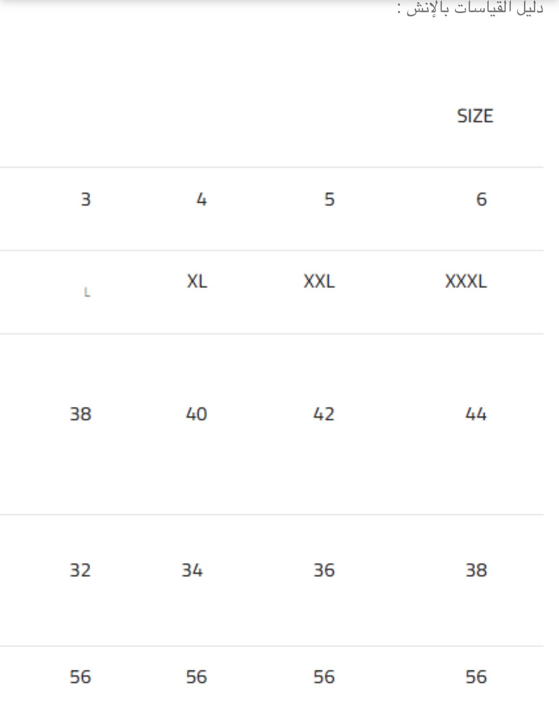Click the 32 measurement value
The image size is (559, 717).
tap(80, 570)
